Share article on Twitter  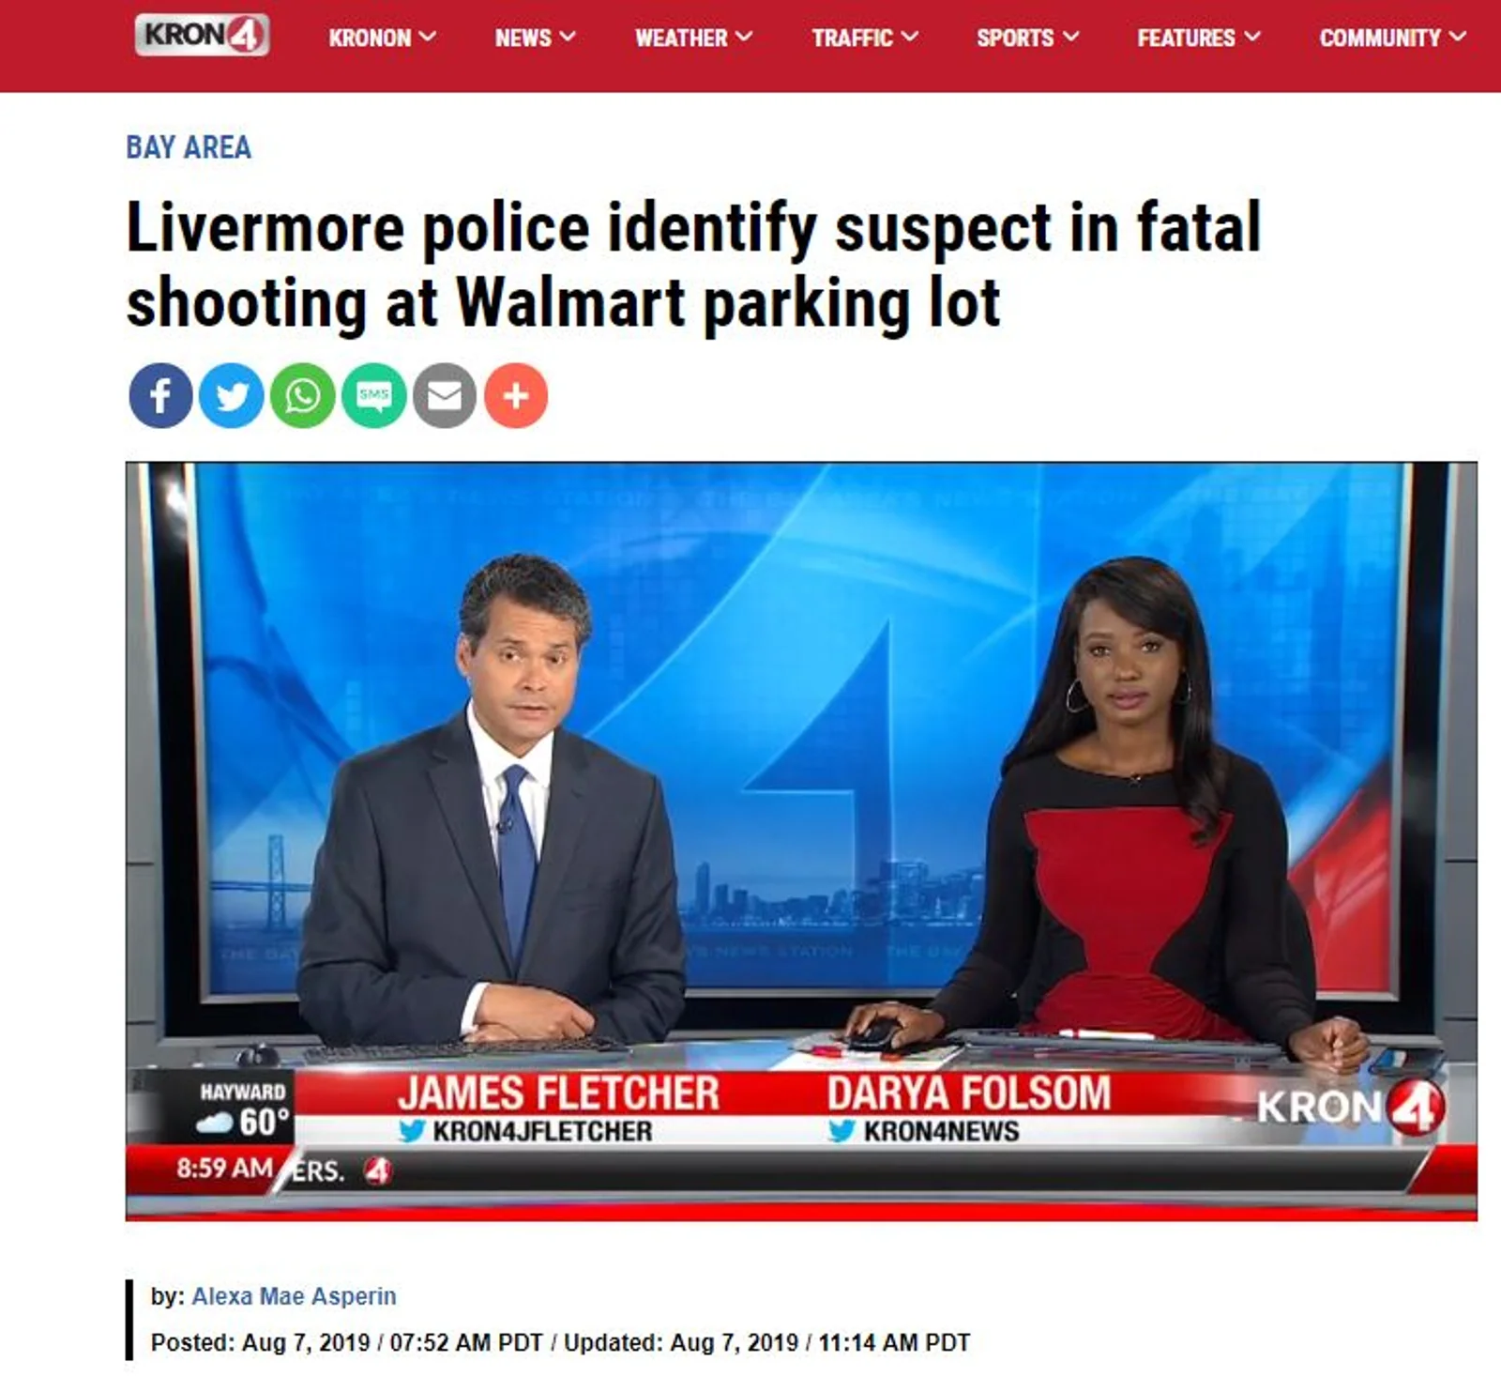point(232,395)
